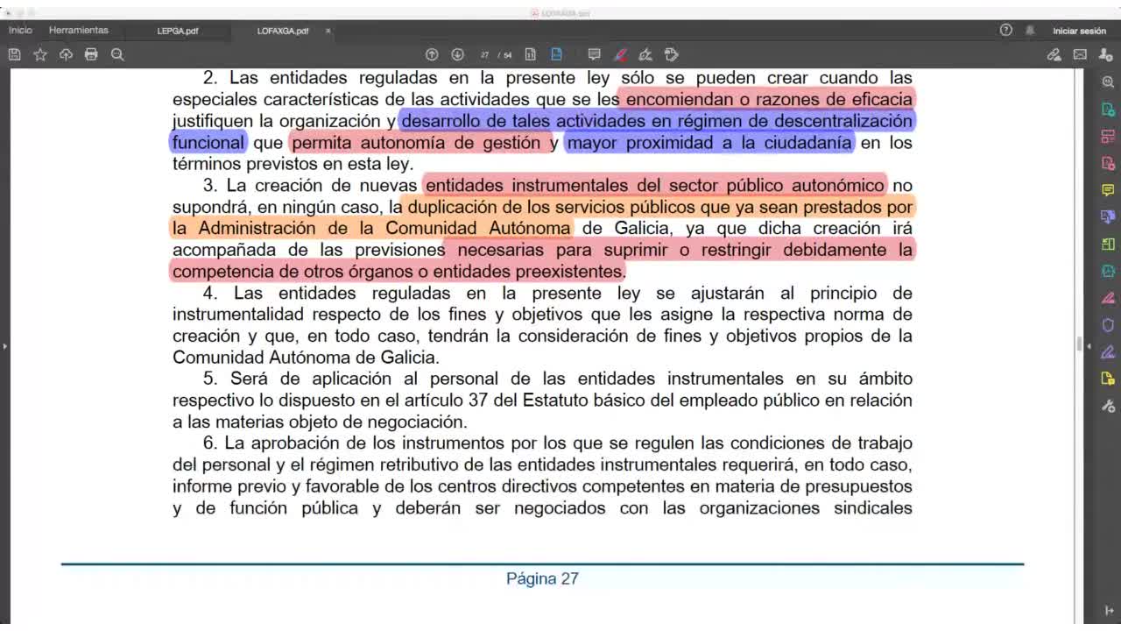This screenshot has height=631, width=1121.
Task: Click the total page count '54'
Action: 508,55
